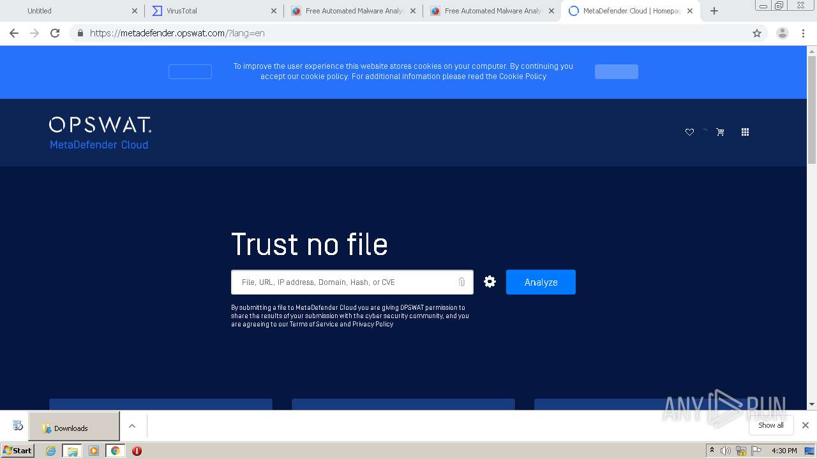Click the outlined cookie banner button
The image size is (817, 459).
point(190,71)
